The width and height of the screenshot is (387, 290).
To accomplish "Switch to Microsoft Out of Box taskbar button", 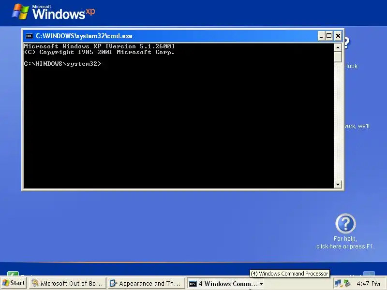I will [x=67, y=283].
